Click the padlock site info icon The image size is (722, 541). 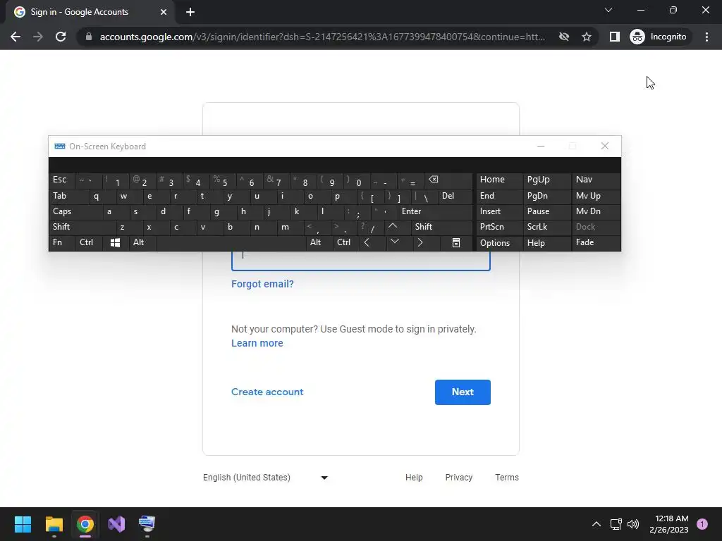pos(89,37)
